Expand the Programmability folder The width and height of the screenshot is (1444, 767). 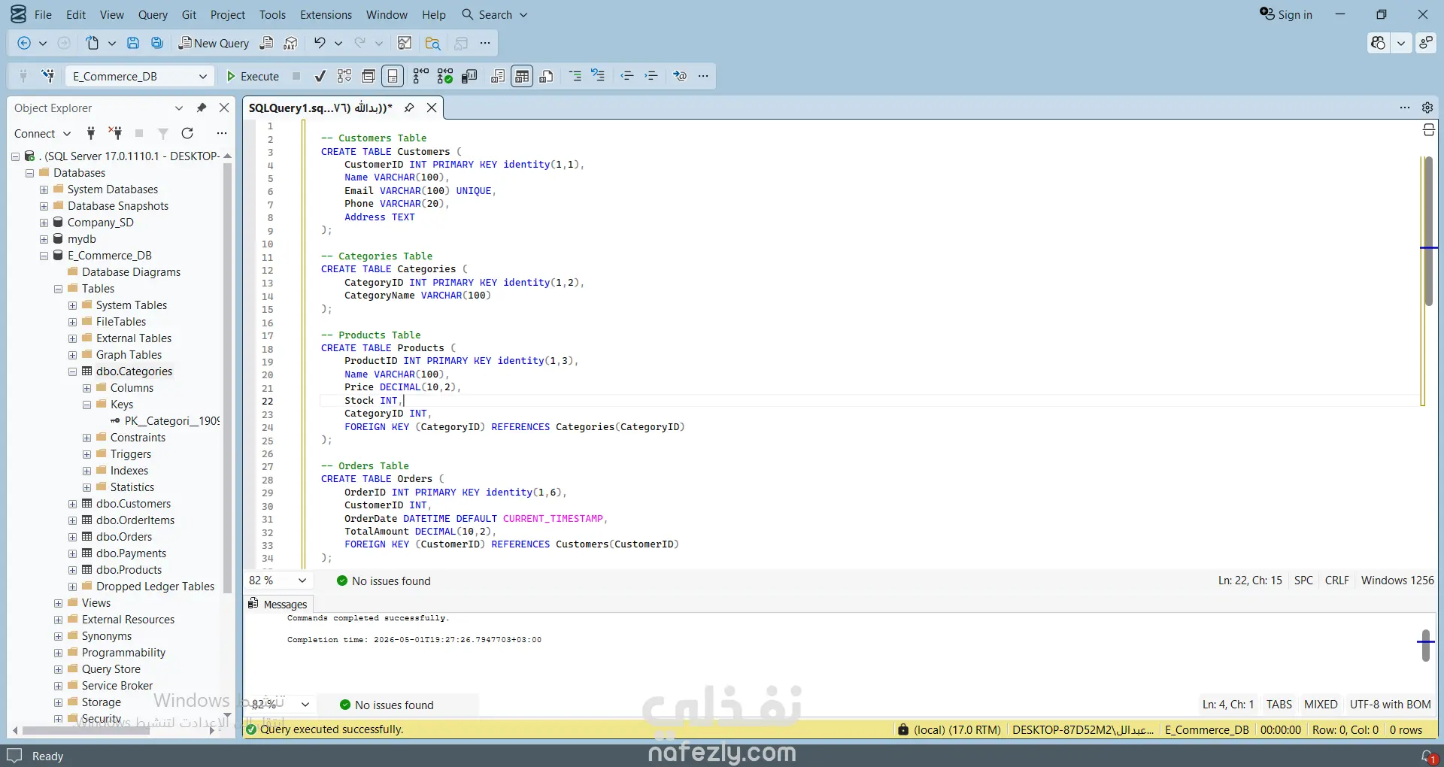pos(58,653)
